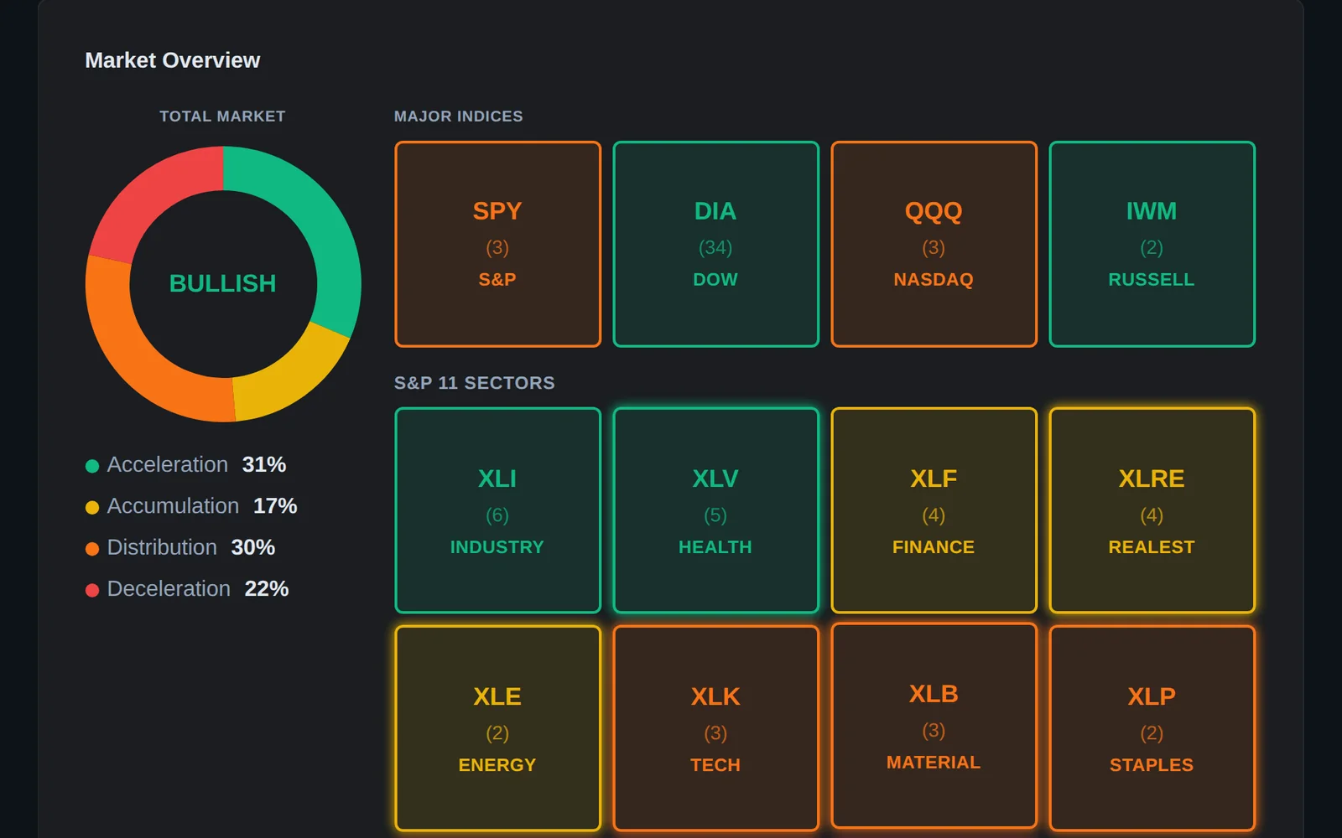1342x838 pixels.
Task: Open the XLB Material sector card
Action: pos(934,726)
